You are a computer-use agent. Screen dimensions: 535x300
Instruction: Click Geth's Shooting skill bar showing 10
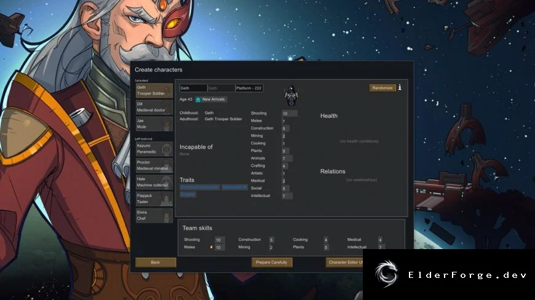pyautogui.click(x=290, y=113)
